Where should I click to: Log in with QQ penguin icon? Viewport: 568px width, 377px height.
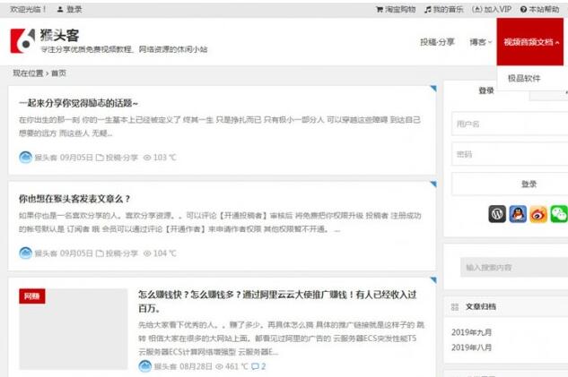(x=518, y=214)
